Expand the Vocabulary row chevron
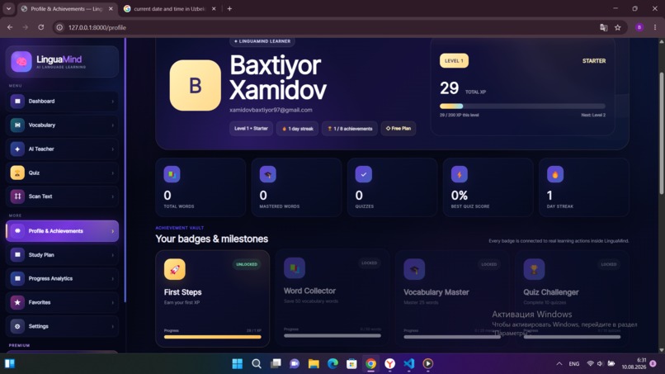 [112, 125]
